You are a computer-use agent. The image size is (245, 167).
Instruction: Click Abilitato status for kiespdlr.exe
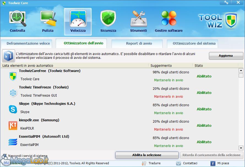204,125
